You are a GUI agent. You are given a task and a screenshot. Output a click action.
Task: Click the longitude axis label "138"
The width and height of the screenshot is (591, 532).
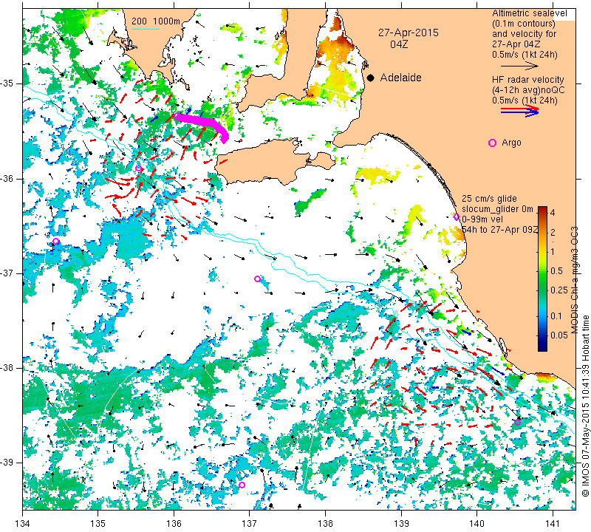[x=325, y=524]
